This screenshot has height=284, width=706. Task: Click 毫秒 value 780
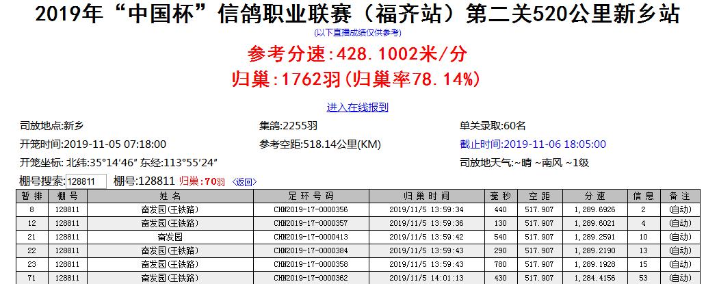pos(500,264)
